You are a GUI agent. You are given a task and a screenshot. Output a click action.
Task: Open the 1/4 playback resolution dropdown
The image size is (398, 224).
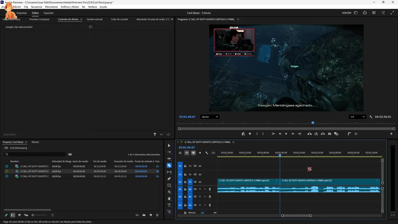(x=357, y=117)
